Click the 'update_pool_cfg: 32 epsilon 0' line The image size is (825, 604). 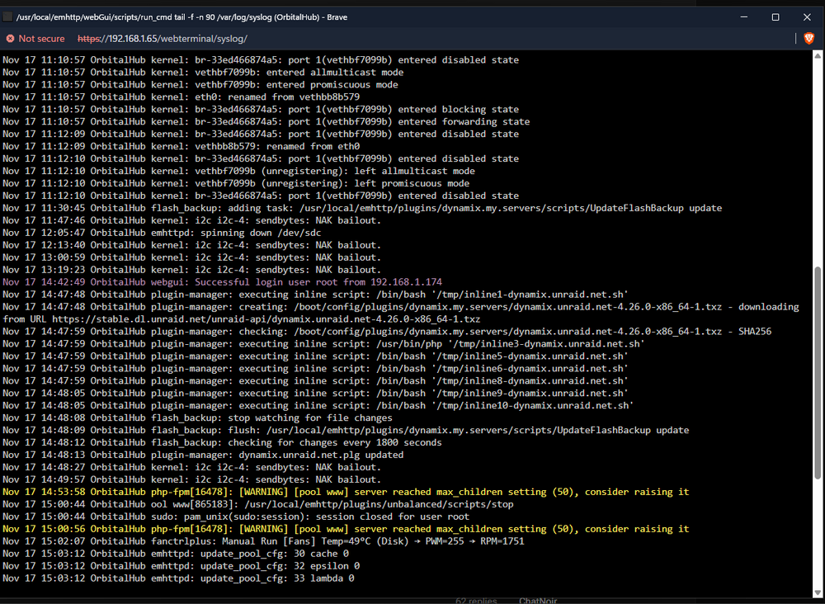[181, 565]
